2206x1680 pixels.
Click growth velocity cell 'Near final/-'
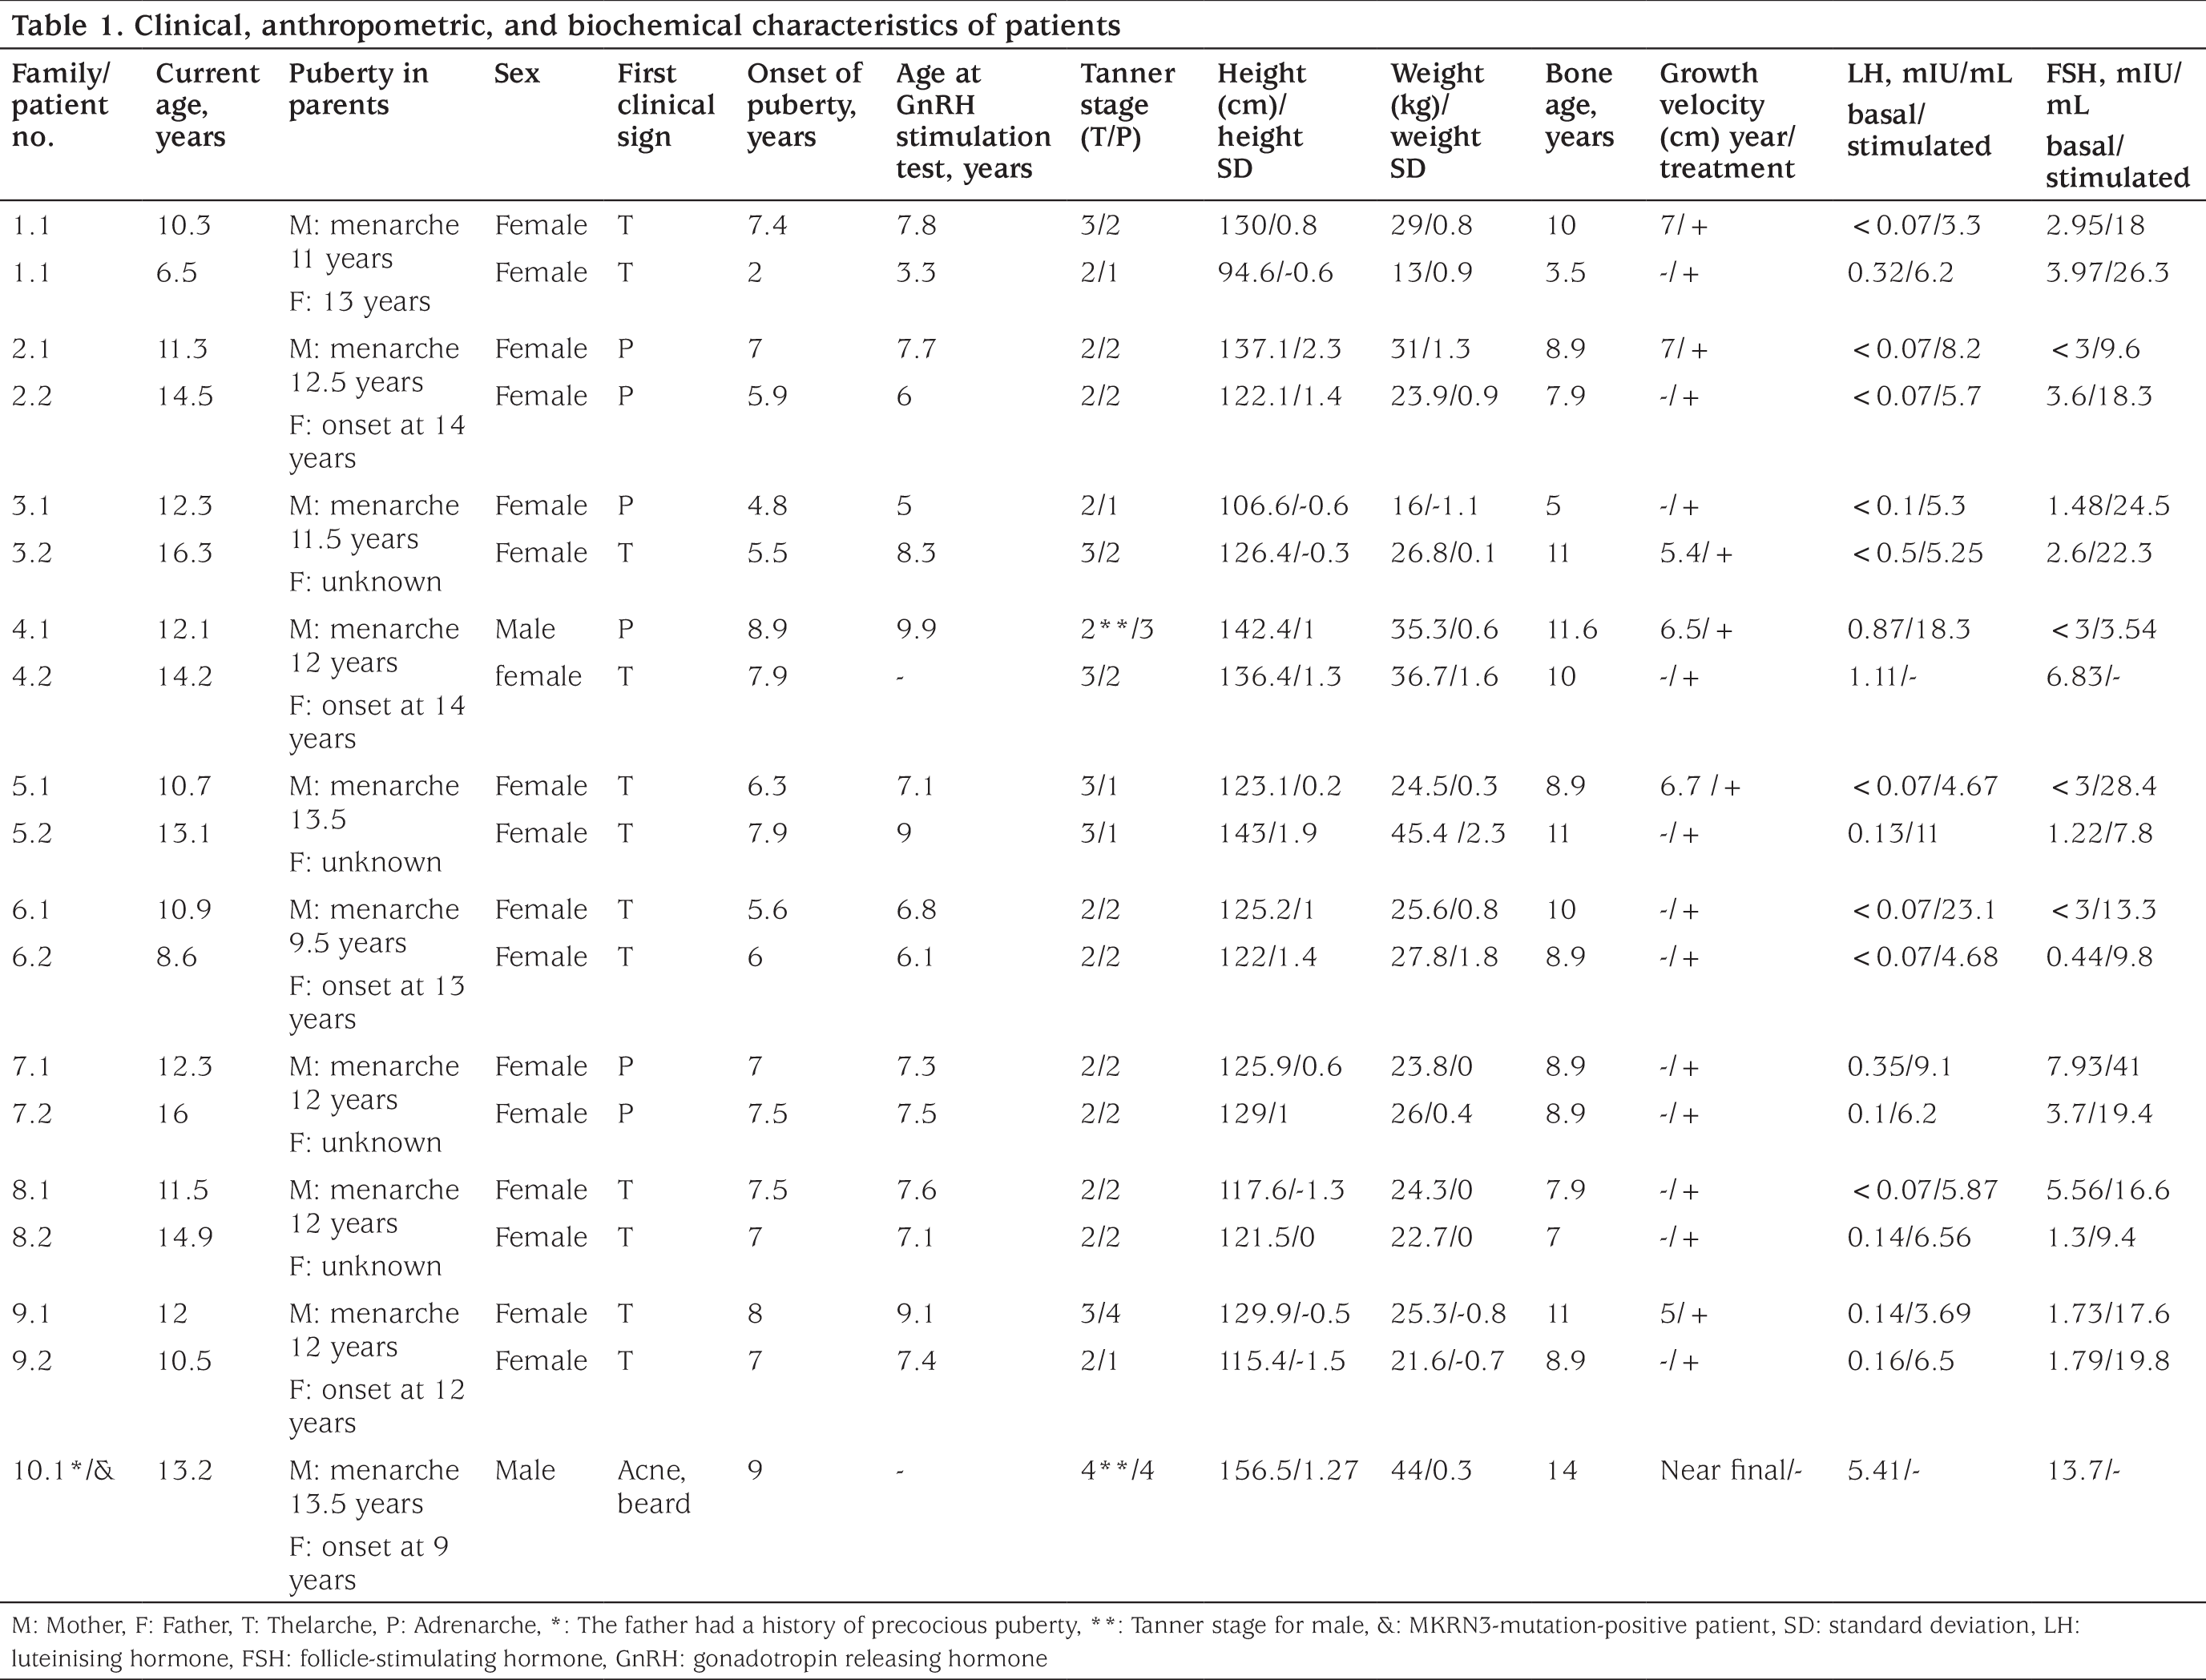coord(1730,1471)
